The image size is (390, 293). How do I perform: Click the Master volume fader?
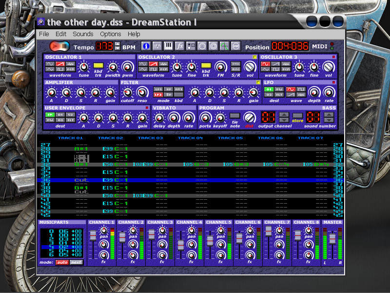(332, 239)
